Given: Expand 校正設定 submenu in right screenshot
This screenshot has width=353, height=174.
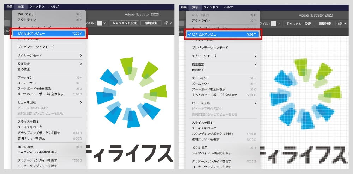Looking at the screenshot, I should pyautogui.click(x=223, y=64).
